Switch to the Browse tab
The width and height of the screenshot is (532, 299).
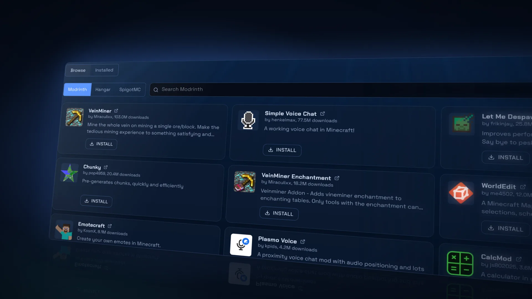[78, 70]
